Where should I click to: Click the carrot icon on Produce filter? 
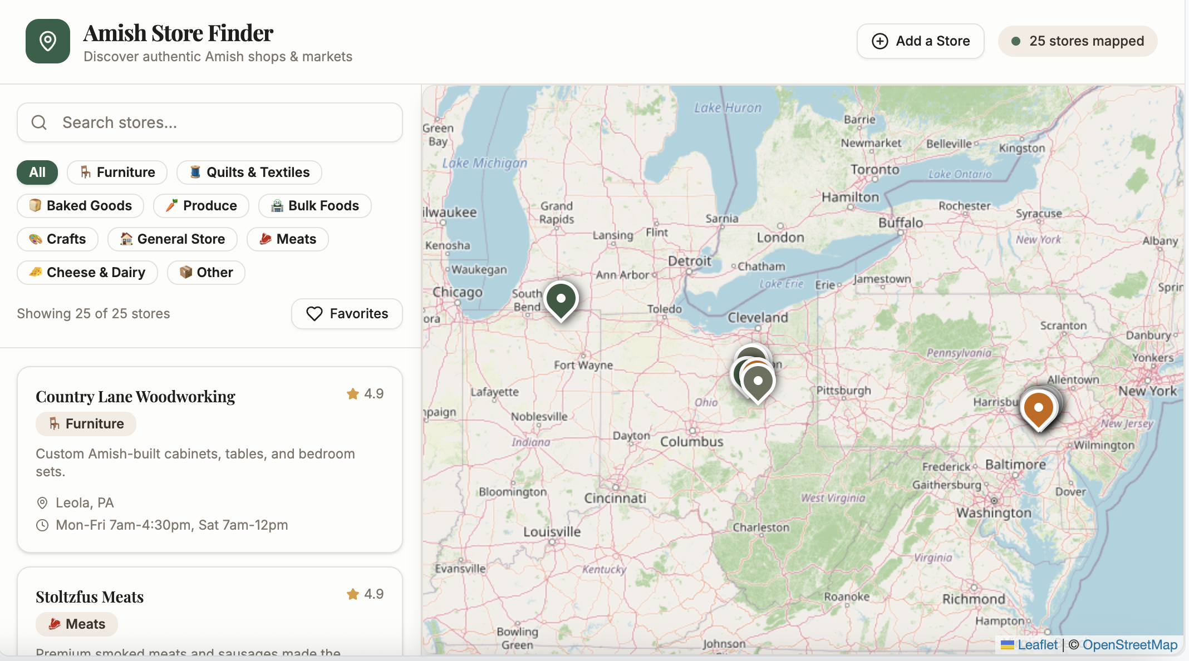(172, 206)
